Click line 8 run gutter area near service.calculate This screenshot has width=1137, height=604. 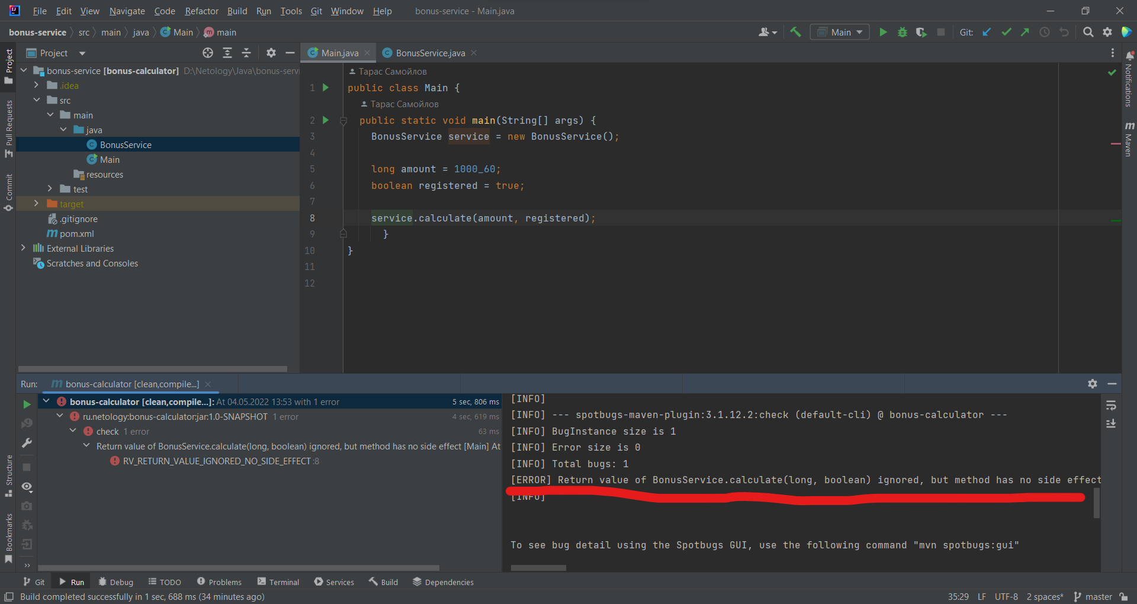pos(326,218)
